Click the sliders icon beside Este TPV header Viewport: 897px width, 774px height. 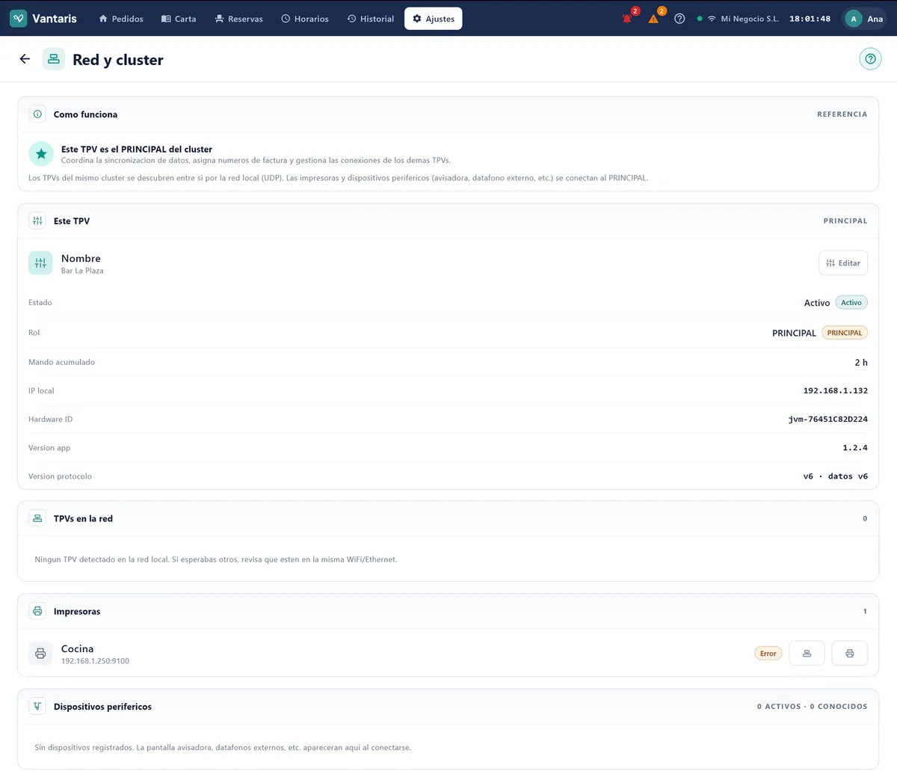[37, 221]
